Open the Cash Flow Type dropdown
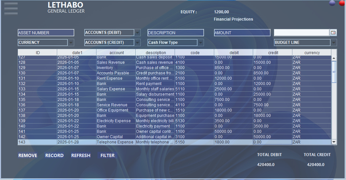This screenshot has width=346, height=180. tap(200, 43)
